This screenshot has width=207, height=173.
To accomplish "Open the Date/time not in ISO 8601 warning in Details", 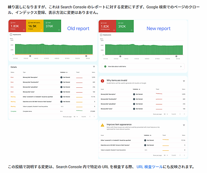I will tap(53, 102).
